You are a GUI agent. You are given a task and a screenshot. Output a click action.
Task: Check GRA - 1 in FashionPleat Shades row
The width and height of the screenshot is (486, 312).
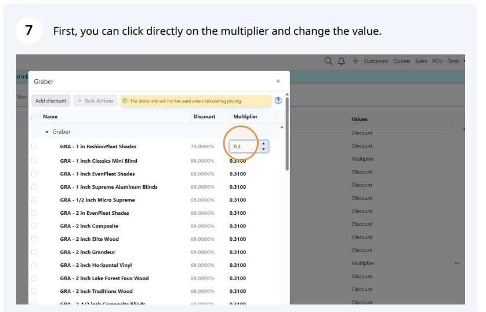34,146
